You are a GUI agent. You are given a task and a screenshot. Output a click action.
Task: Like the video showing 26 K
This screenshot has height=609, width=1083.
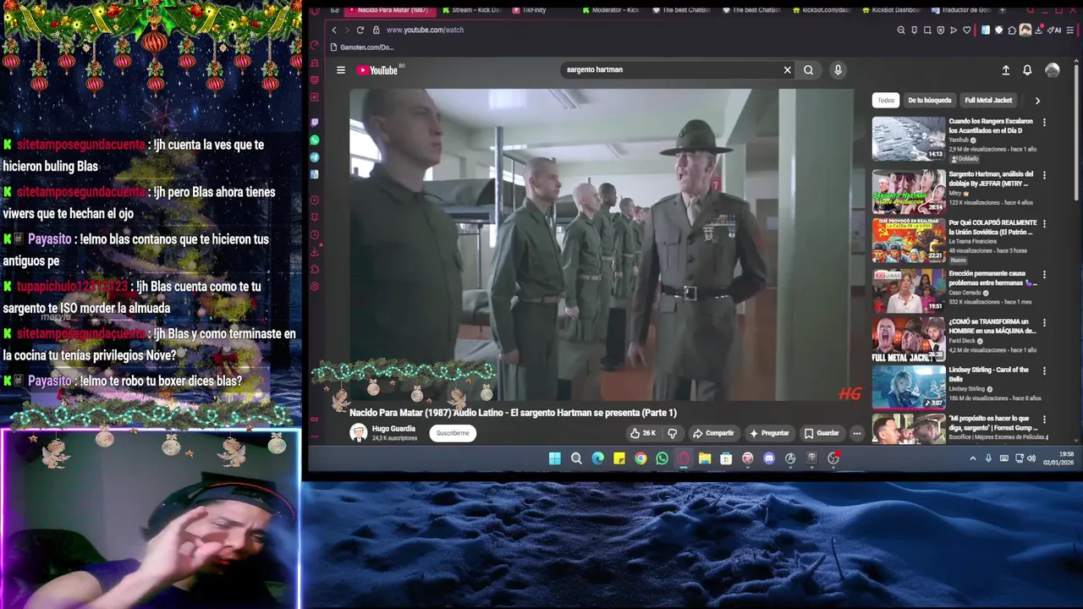[x=643, y=433]
